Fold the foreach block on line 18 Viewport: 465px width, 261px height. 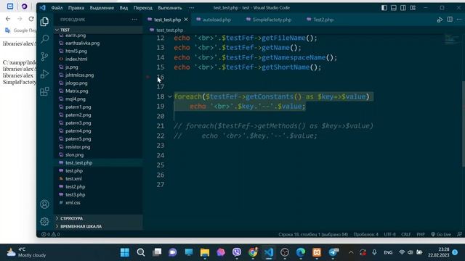tap(170, 96)
